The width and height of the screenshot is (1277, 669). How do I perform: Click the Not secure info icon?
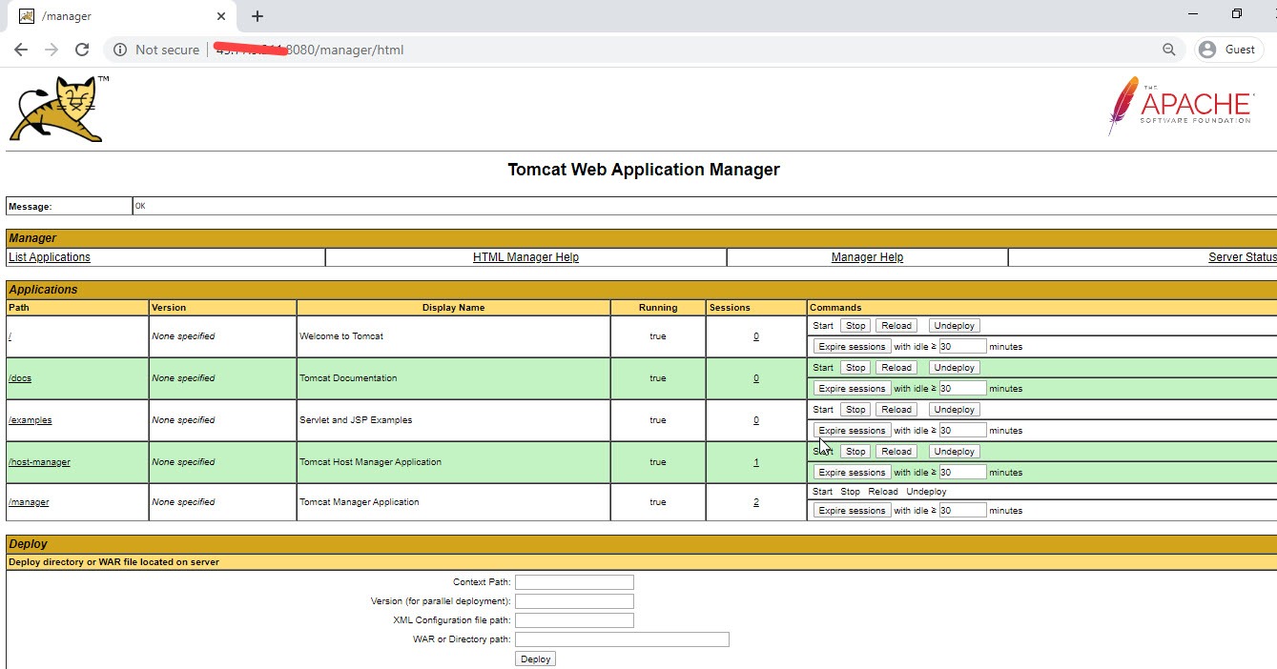120,50
